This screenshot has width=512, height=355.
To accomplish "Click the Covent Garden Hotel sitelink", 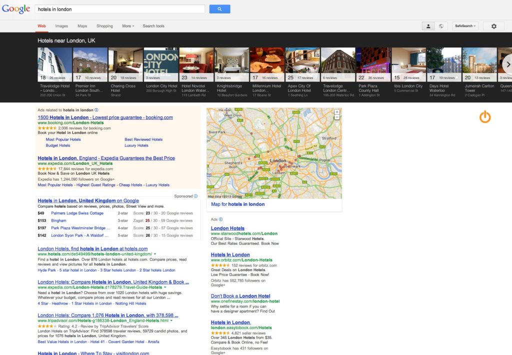I will 126,342.
